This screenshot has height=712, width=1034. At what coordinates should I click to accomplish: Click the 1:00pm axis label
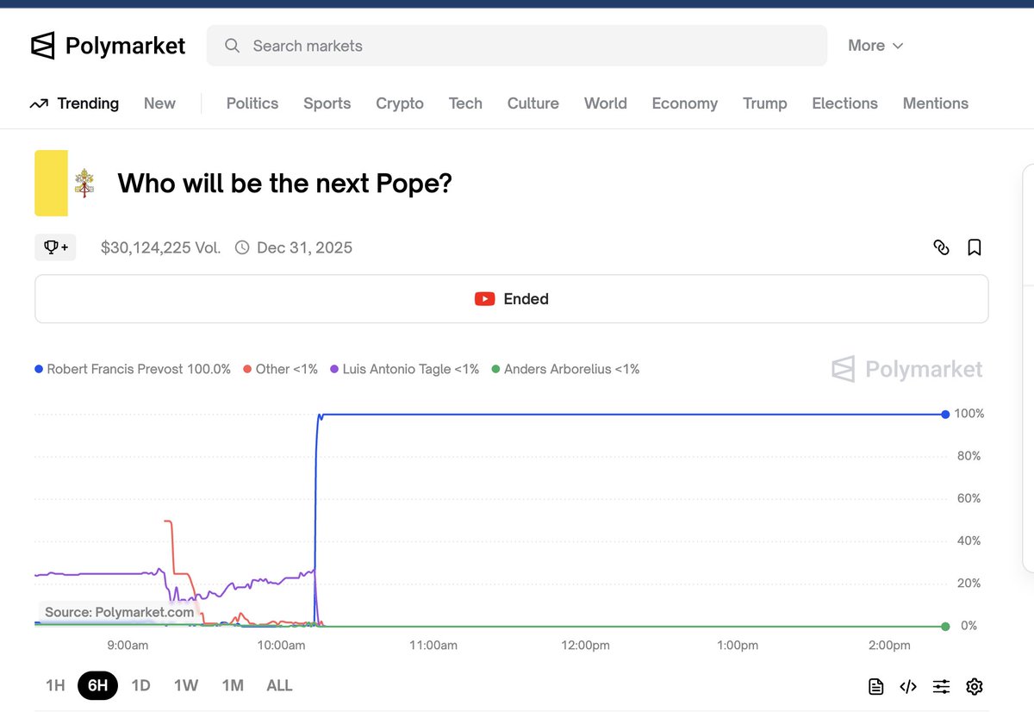(x=738, y=646)
